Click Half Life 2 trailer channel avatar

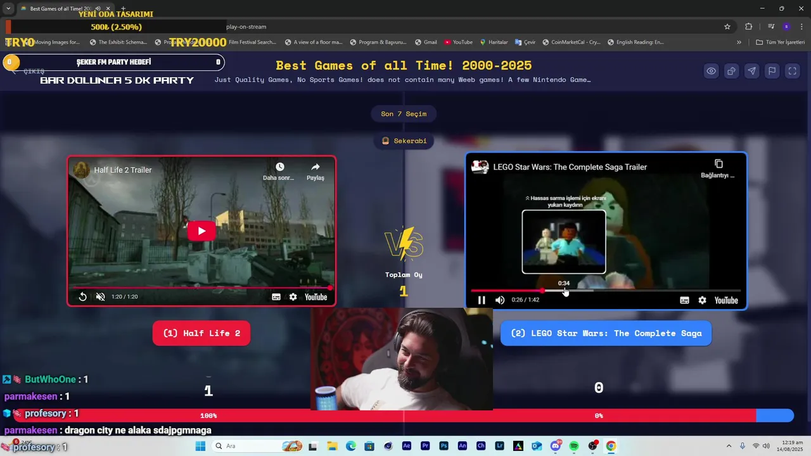(x=82, y=170)
